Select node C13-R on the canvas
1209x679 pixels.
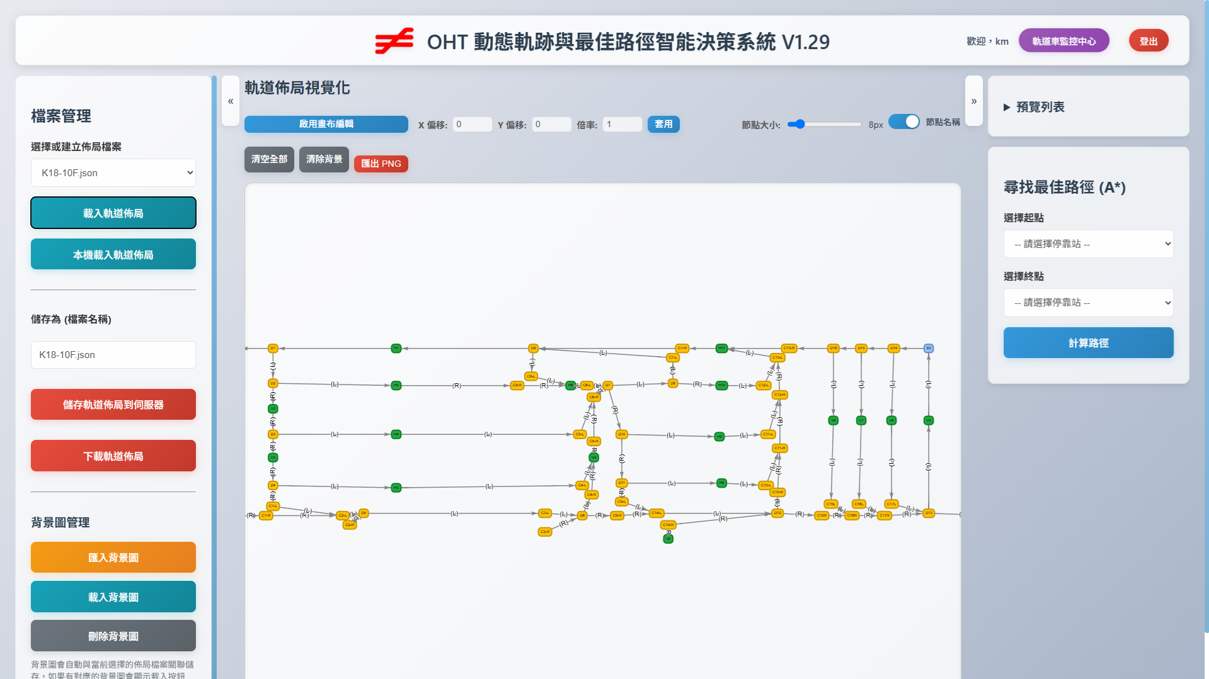point(789,348)
